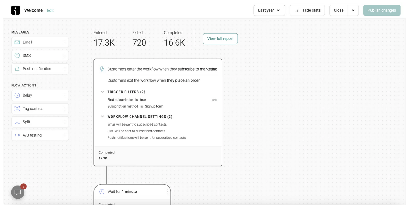
Task: Open the three-dot menu on Wait step
Action: click(167, 192)
